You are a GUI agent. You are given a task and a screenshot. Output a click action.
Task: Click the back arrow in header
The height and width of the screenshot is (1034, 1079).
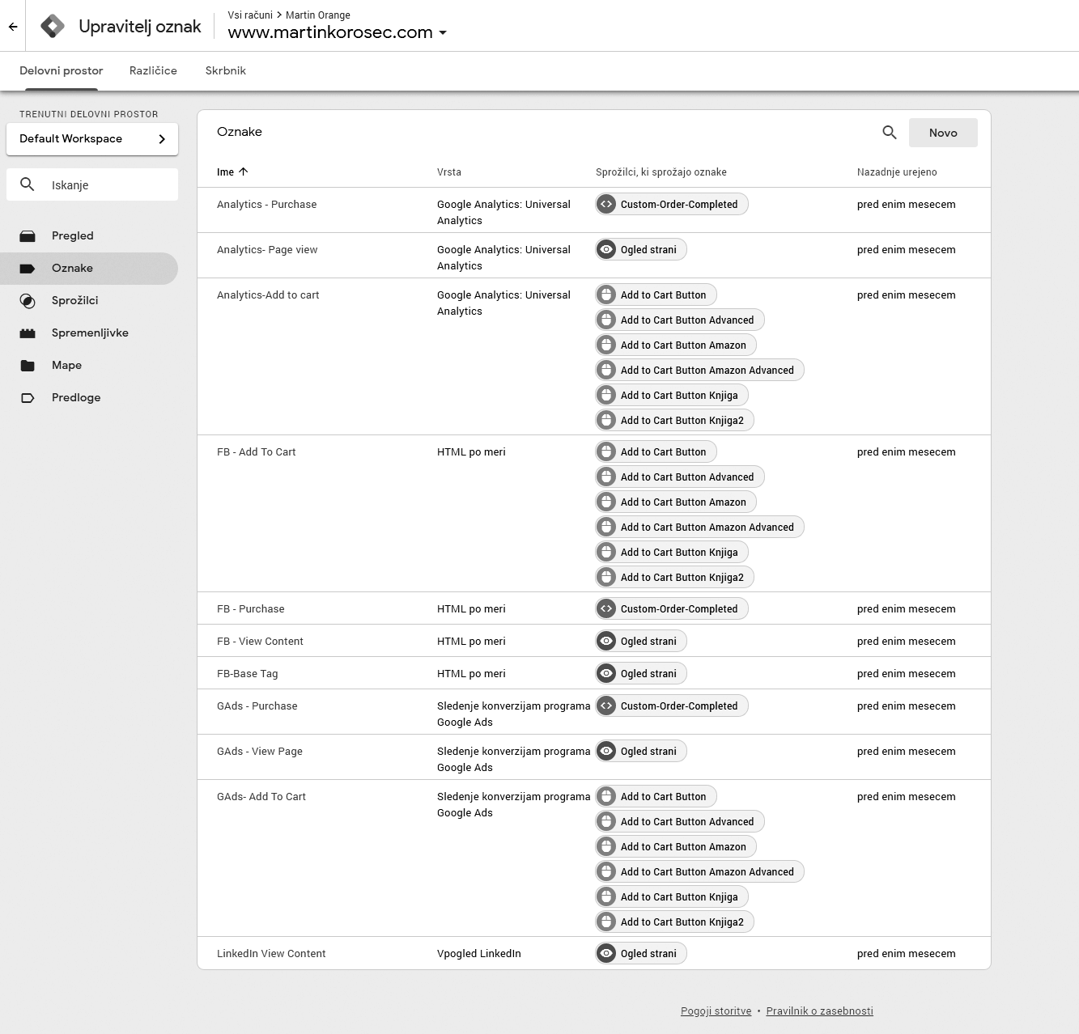13,27
